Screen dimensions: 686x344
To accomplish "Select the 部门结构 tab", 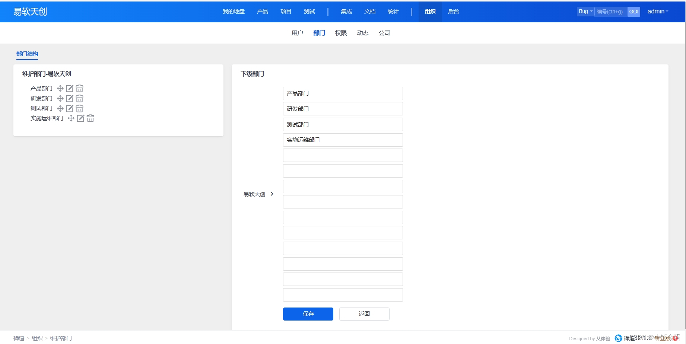I will tap(27, 54).
